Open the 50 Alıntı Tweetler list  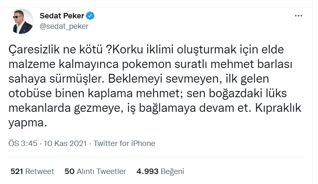point(95,171)
